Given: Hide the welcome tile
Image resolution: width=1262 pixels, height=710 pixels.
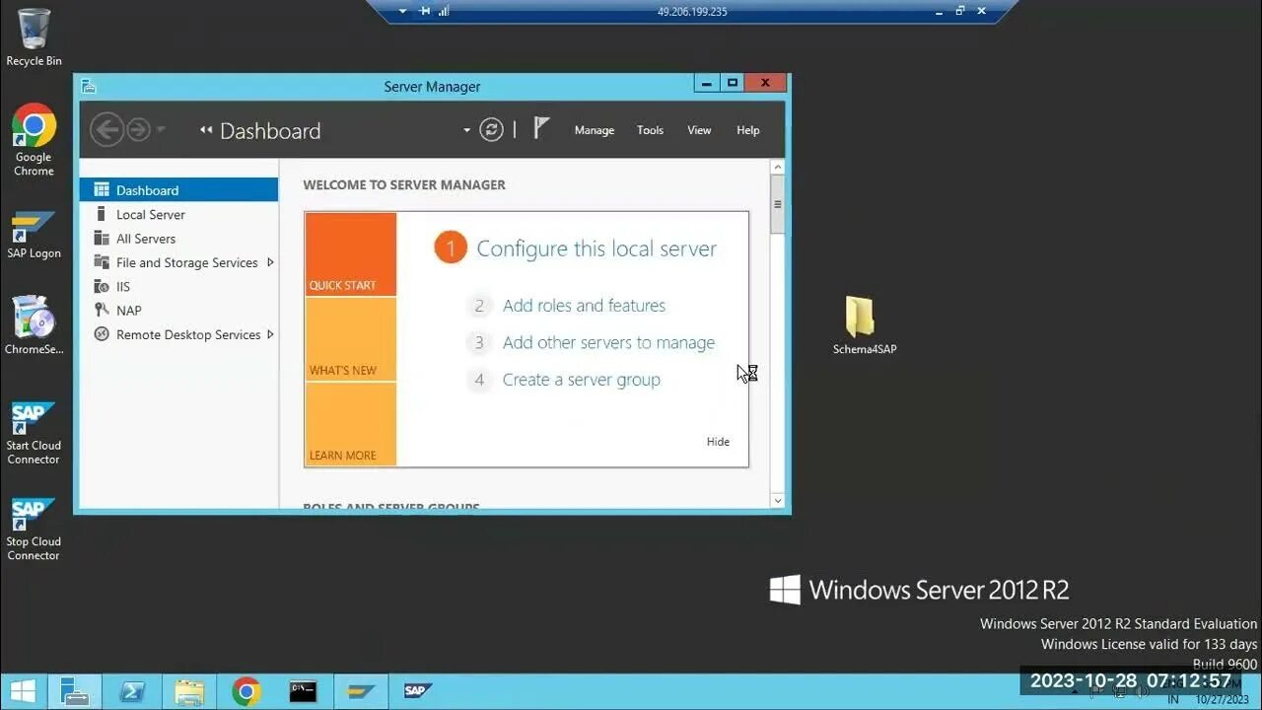Looking at the screenshot, I should pos(718,442).
